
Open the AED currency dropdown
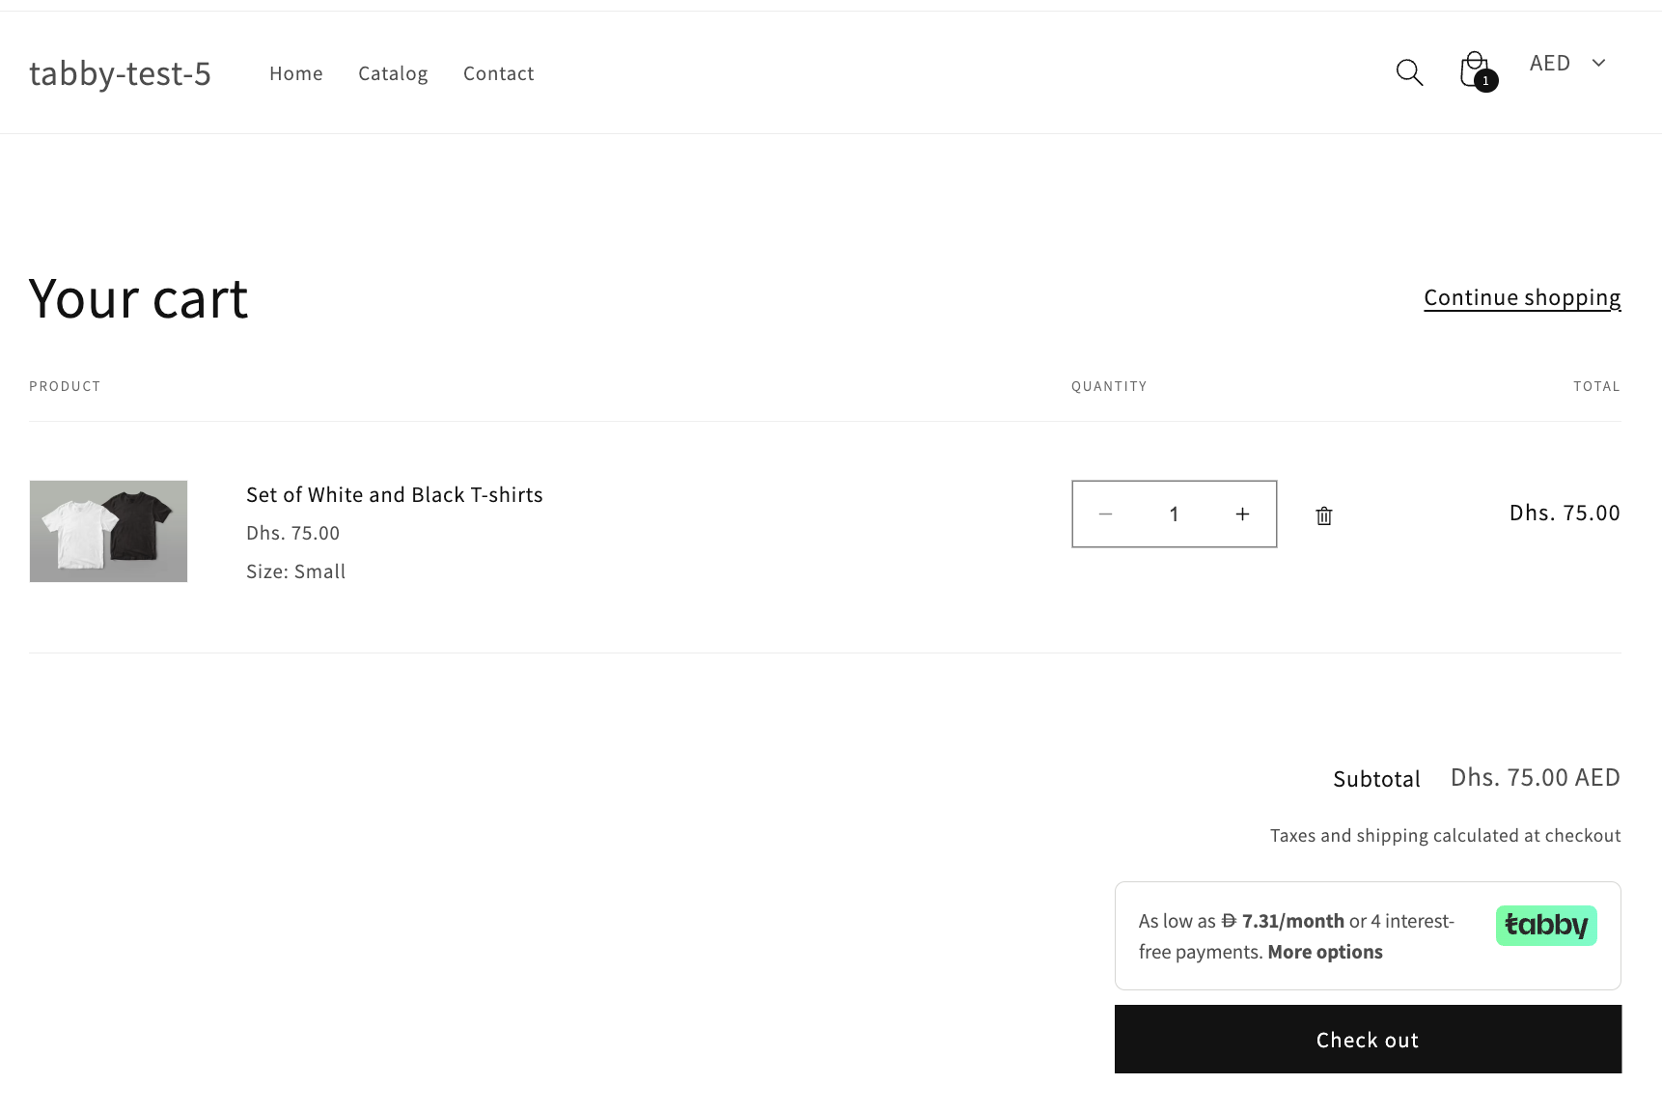coord(1549,63)
